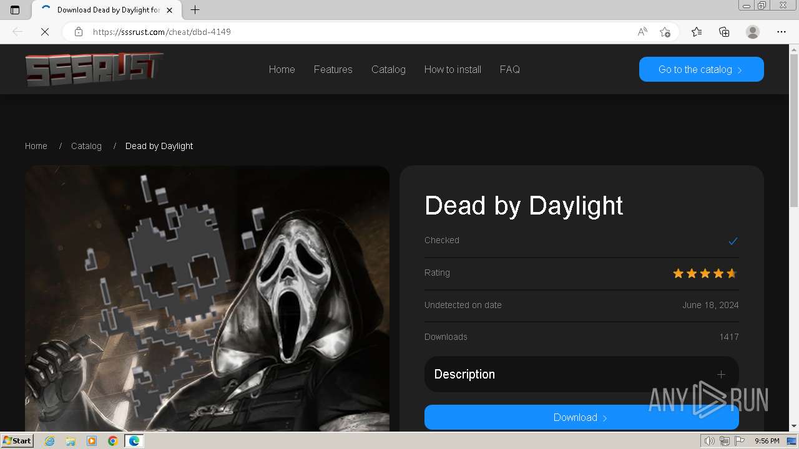The image size is (799, 449).
Task: Click the Home breadcrumb link
Action: 36,146
